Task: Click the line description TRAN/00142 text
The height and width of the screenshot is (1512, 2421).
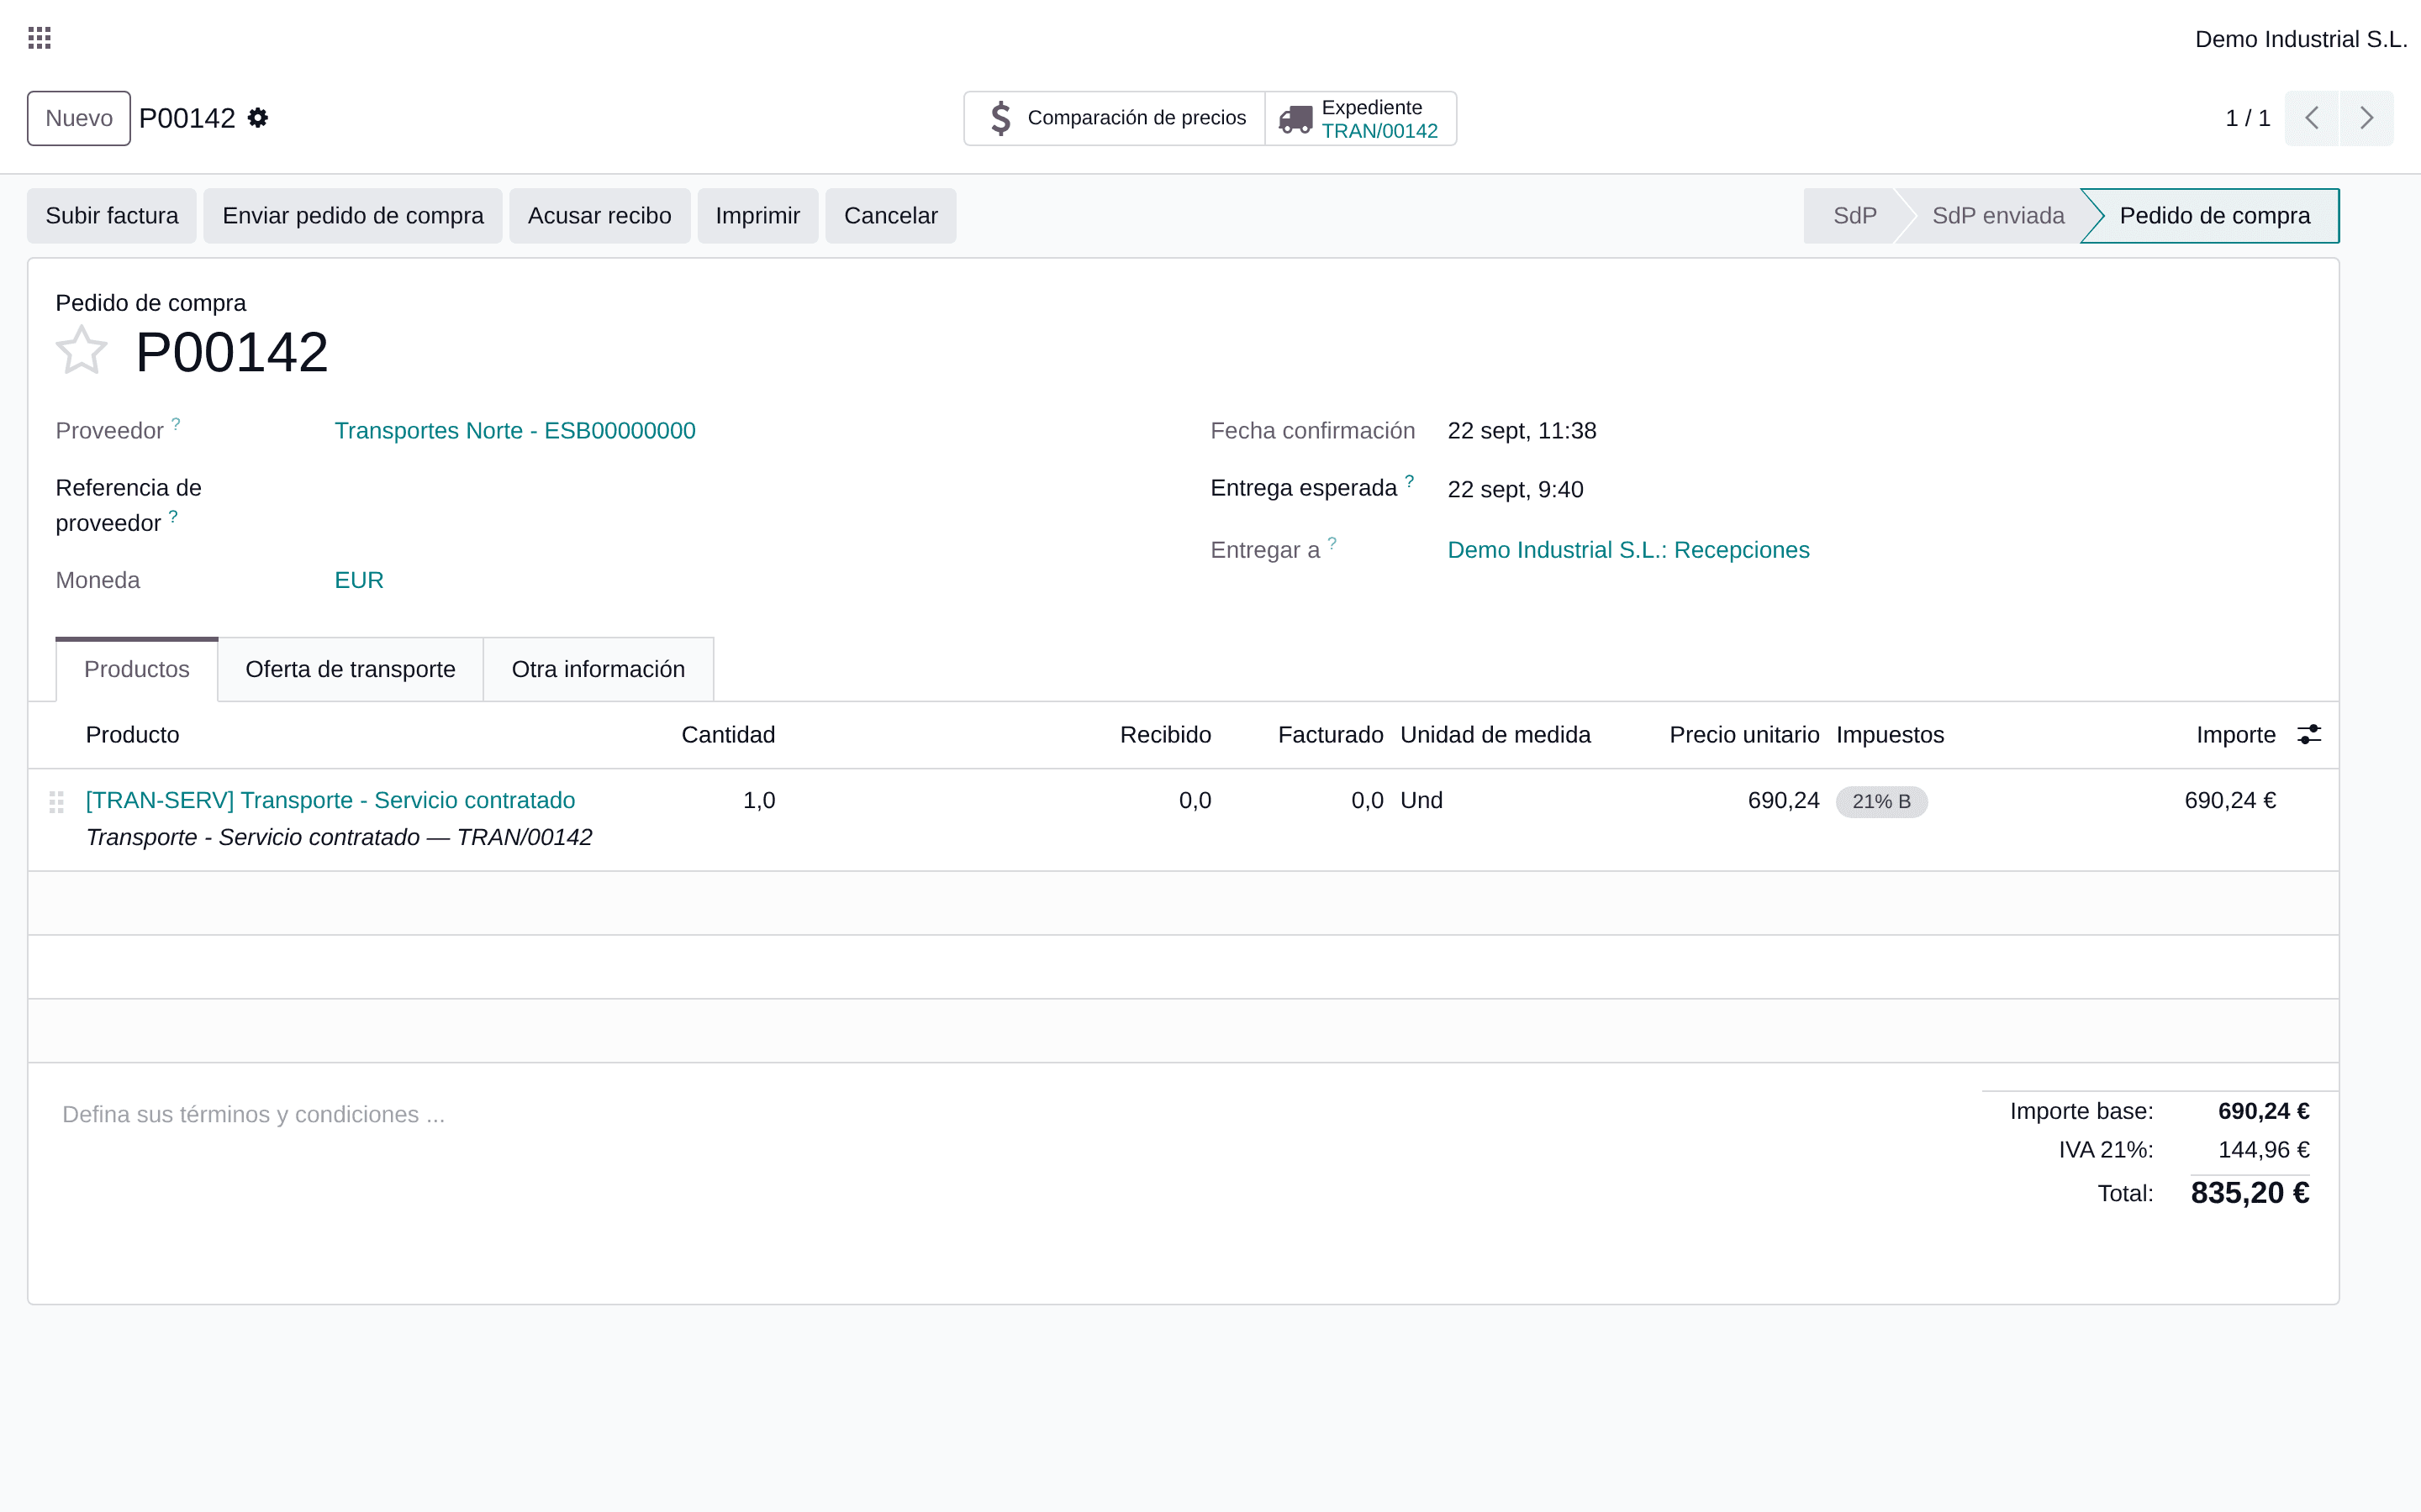Action: [339, 837]
